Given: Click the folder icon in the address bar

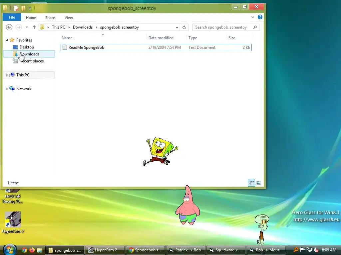Looking at the screenshot, I should pos(42,27).
